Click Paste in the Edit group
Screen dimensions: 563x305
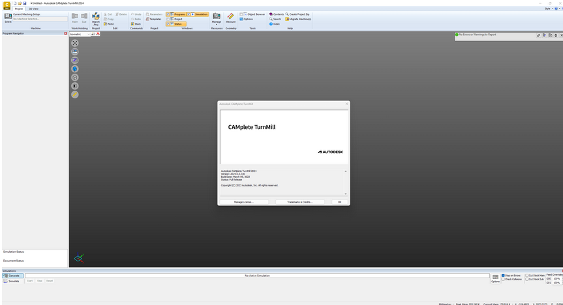point(108,24)
